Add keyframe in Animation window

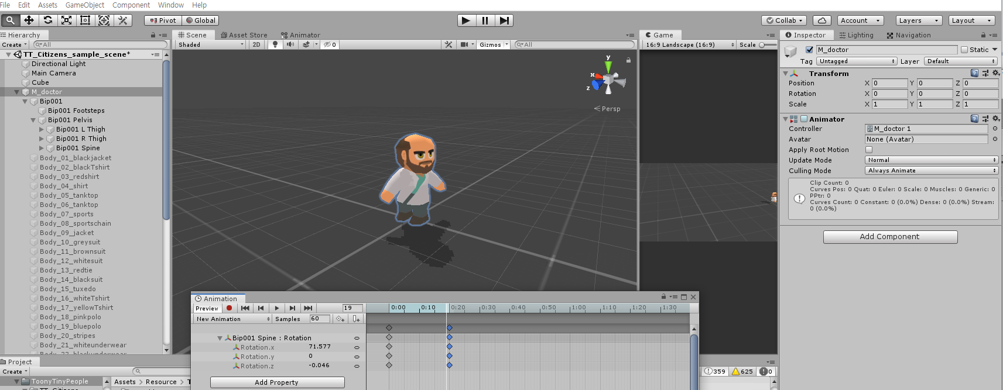[x=340, y=319]
